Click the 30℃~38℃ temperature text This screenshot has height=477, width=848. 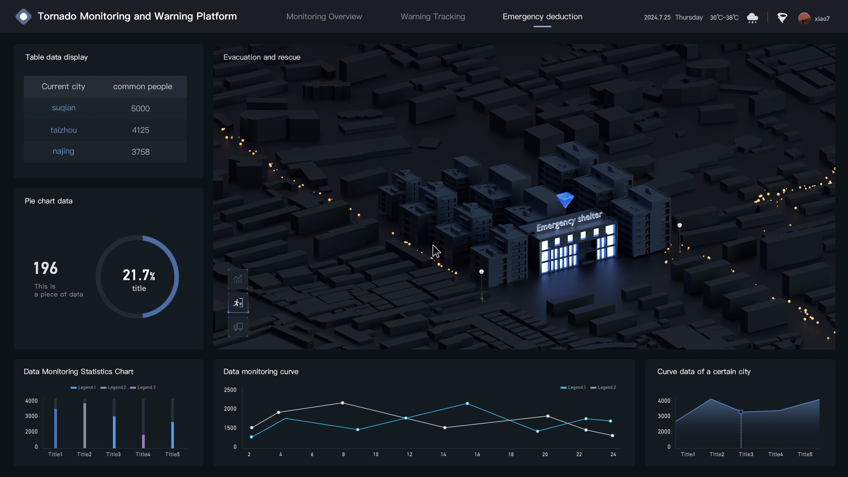(724, 18)
